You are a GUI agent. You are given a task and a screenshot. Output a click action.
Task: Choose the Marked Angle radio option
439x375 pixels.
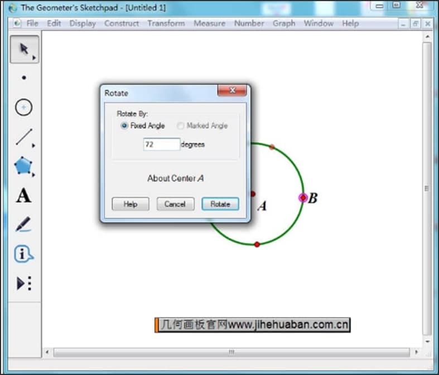[181, 126]
